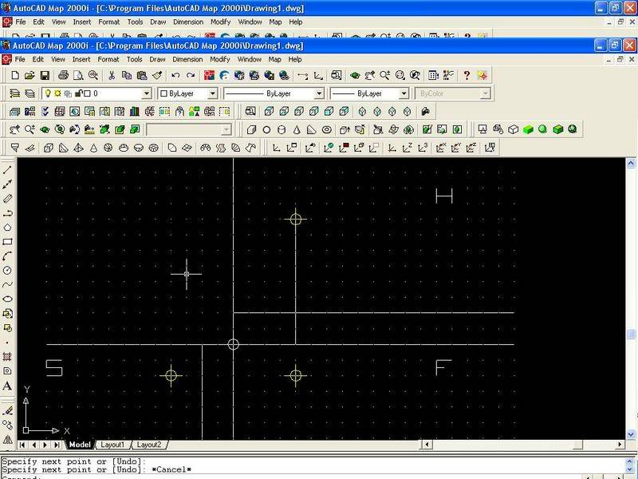Open the Dimension menu
This screenshot has width=638, height=479.
tap(187, 59)
